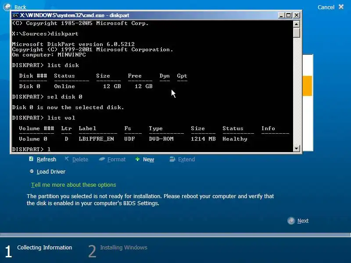Click the Extend icon
The height and width of the screenshot is (263, 351).
pyautogui.click(x=172, y=159)
